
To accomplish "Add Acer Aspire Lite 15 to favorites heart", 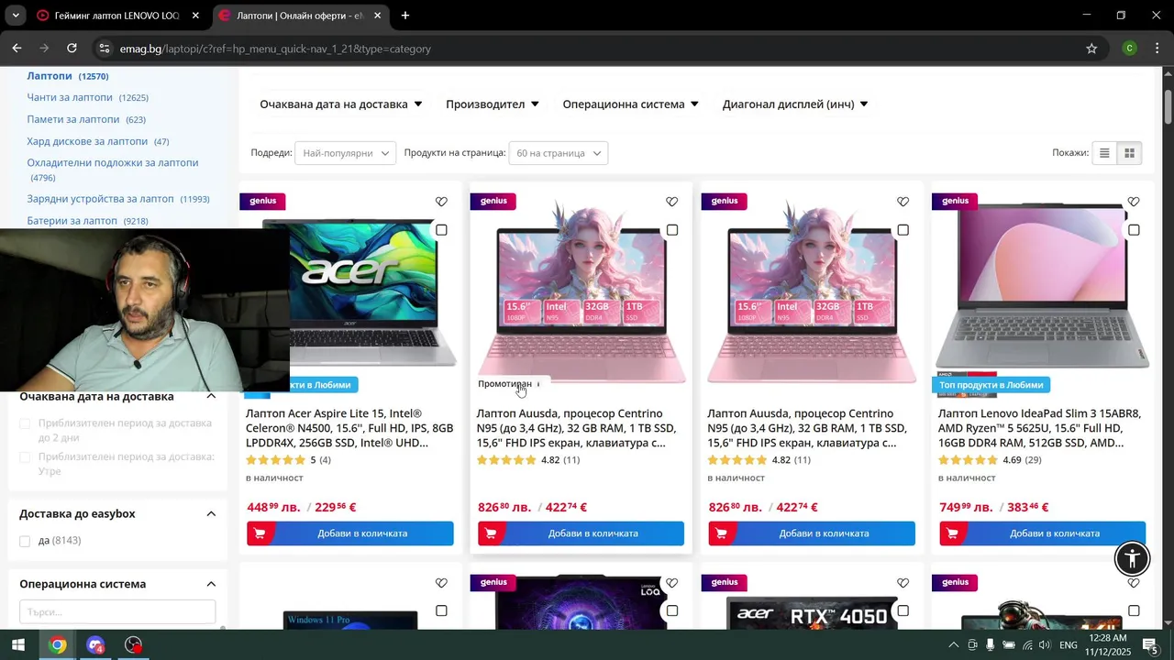I will 441,202.
